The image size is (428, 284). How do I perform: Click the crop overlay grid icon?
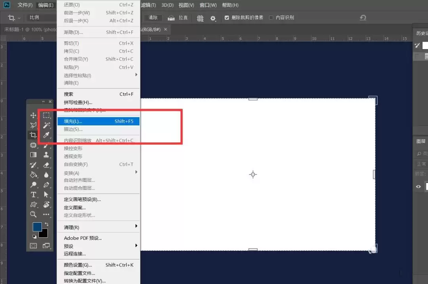(x=201, y=18)
